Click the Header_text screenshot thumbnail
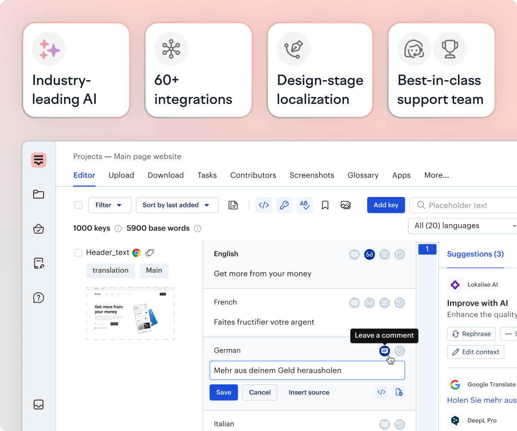 click(x=130, y=313)
